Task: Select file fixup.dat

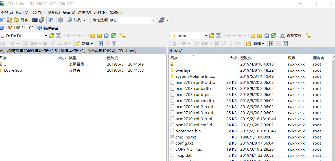Action: [183, 155]
